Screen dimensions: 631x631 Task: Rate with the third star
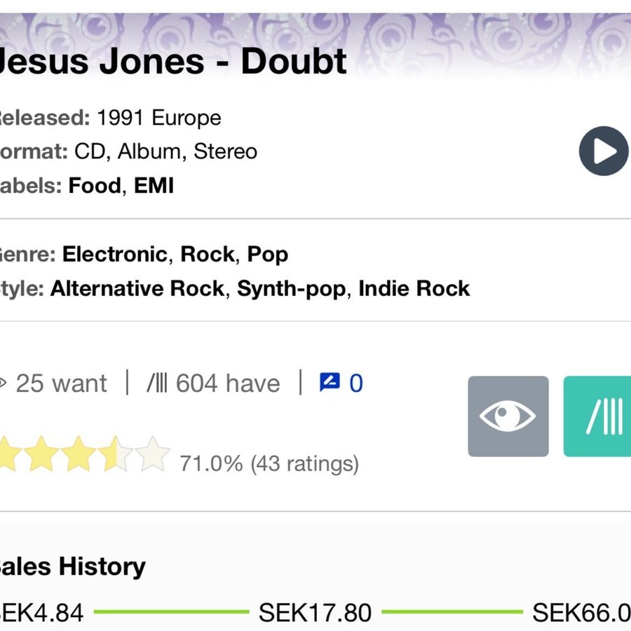[79, 454]
